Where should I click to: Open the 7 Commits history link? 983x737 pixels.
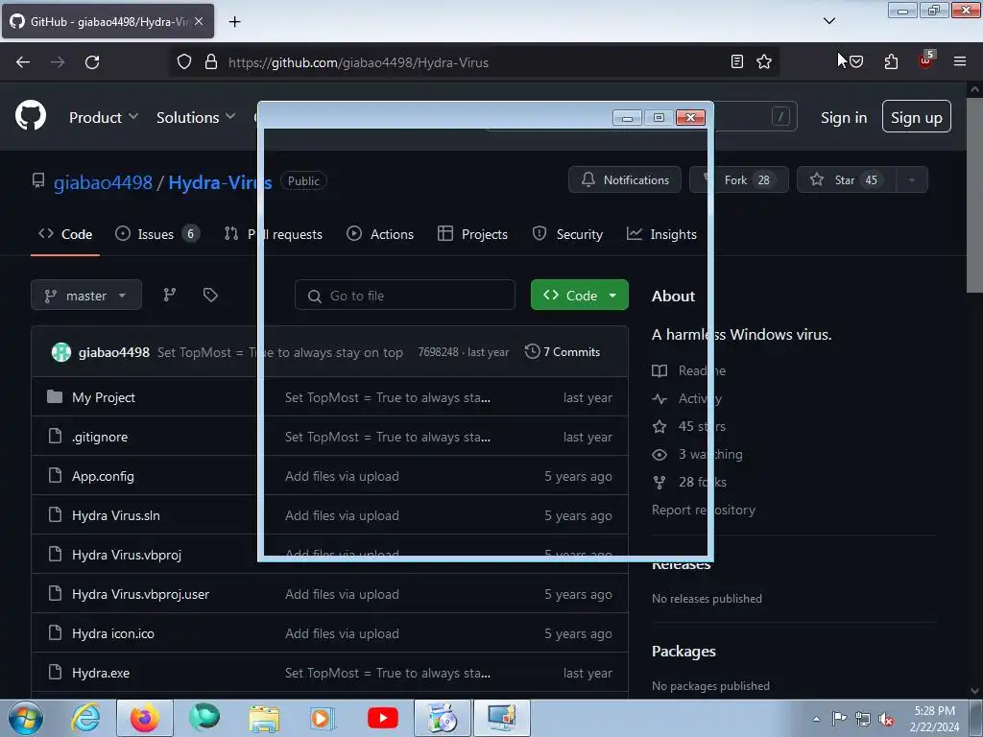[563, 352]
